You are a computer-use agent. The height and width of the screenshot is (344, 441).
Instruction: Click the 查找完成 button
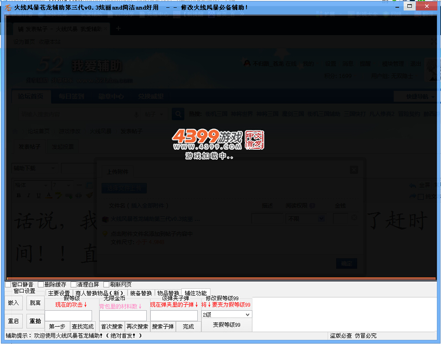point(83,327)
